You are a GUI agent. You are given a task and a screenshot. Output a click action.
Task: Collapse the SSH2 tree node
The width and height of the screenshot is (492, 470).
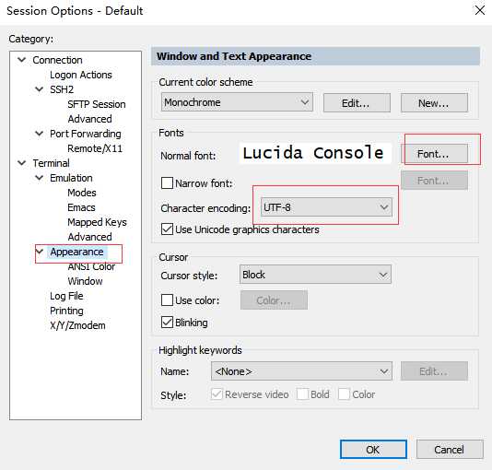(x=40, y=89)
